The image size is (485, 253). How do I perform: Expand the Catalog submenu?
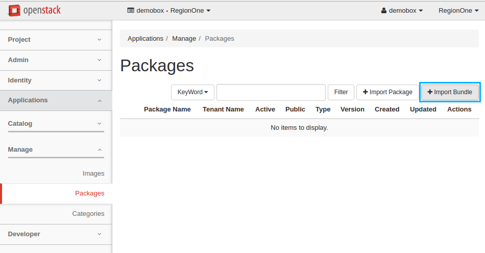55,124
